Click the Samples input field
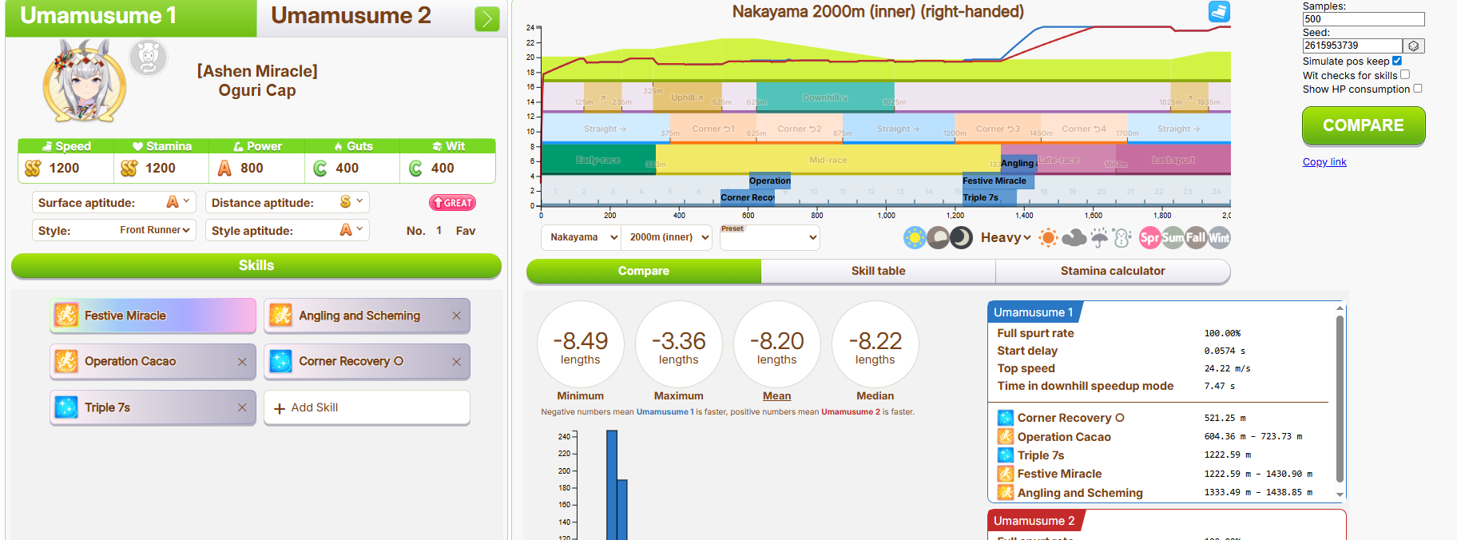The width and height of the screenshot is (1457, 540). pyautogui.click(x=1364, y=19)
